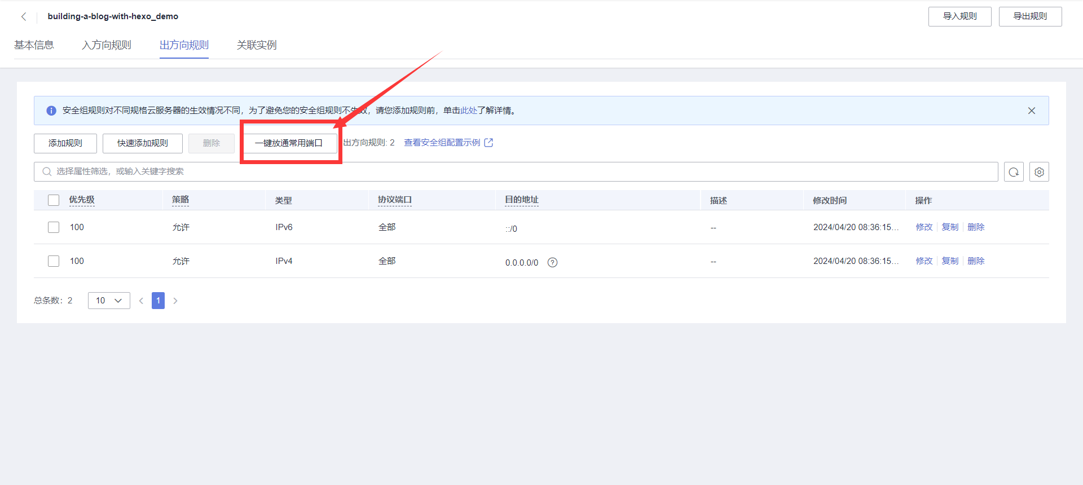1083x485 pixels.
Task: Open the 基本信息 tab
Action: click(x=34, y=45)
